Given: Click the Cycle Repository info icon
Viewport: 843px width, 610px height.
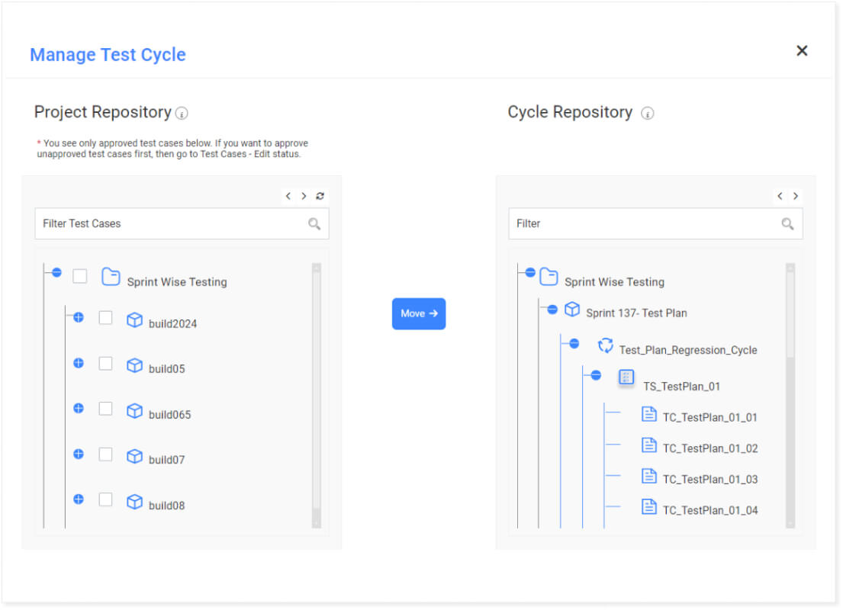Looking at the screenshot, I should pyautogui.click(x=647, y=114).
